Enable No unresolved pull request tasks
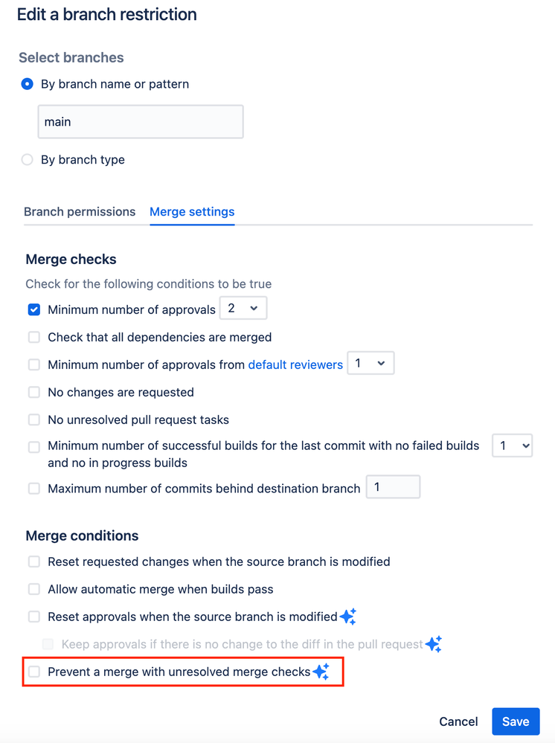This screenshot has height=743, width=555. [33, 419]
